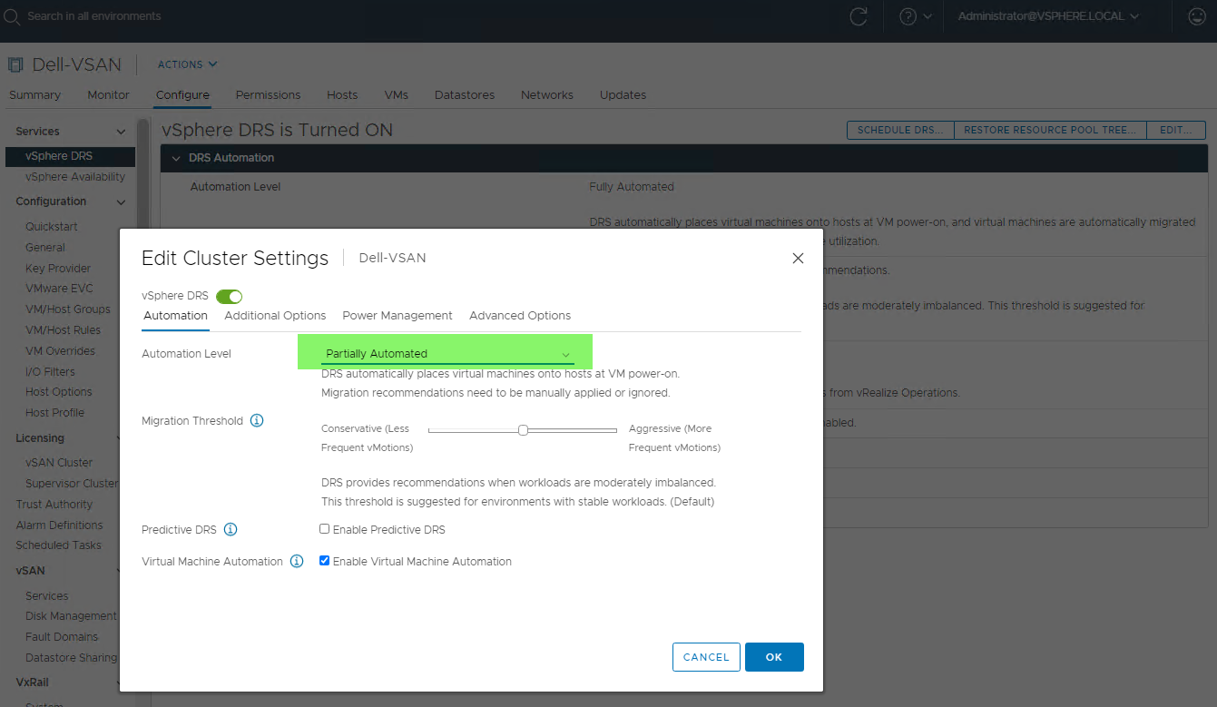Click the OK button to save settings
1217x707 pixels.
click(774, 656)
